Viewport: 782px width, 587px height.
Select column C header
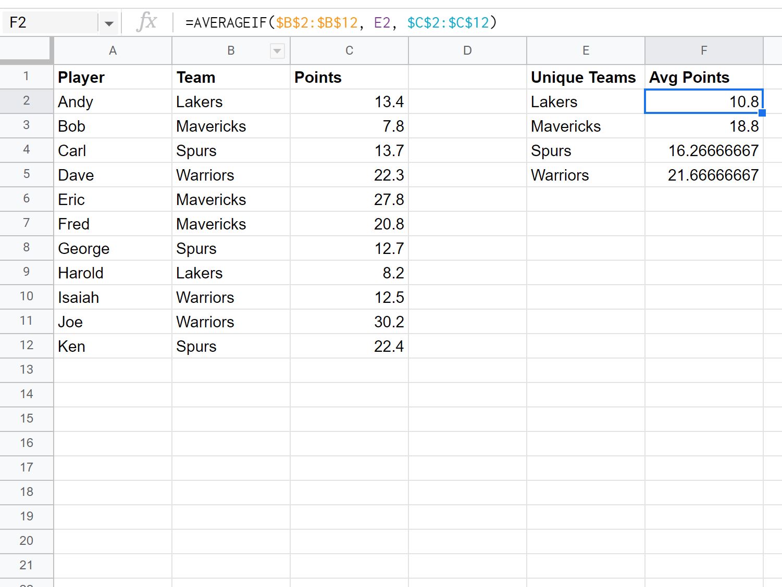click(x=350, y=51)
